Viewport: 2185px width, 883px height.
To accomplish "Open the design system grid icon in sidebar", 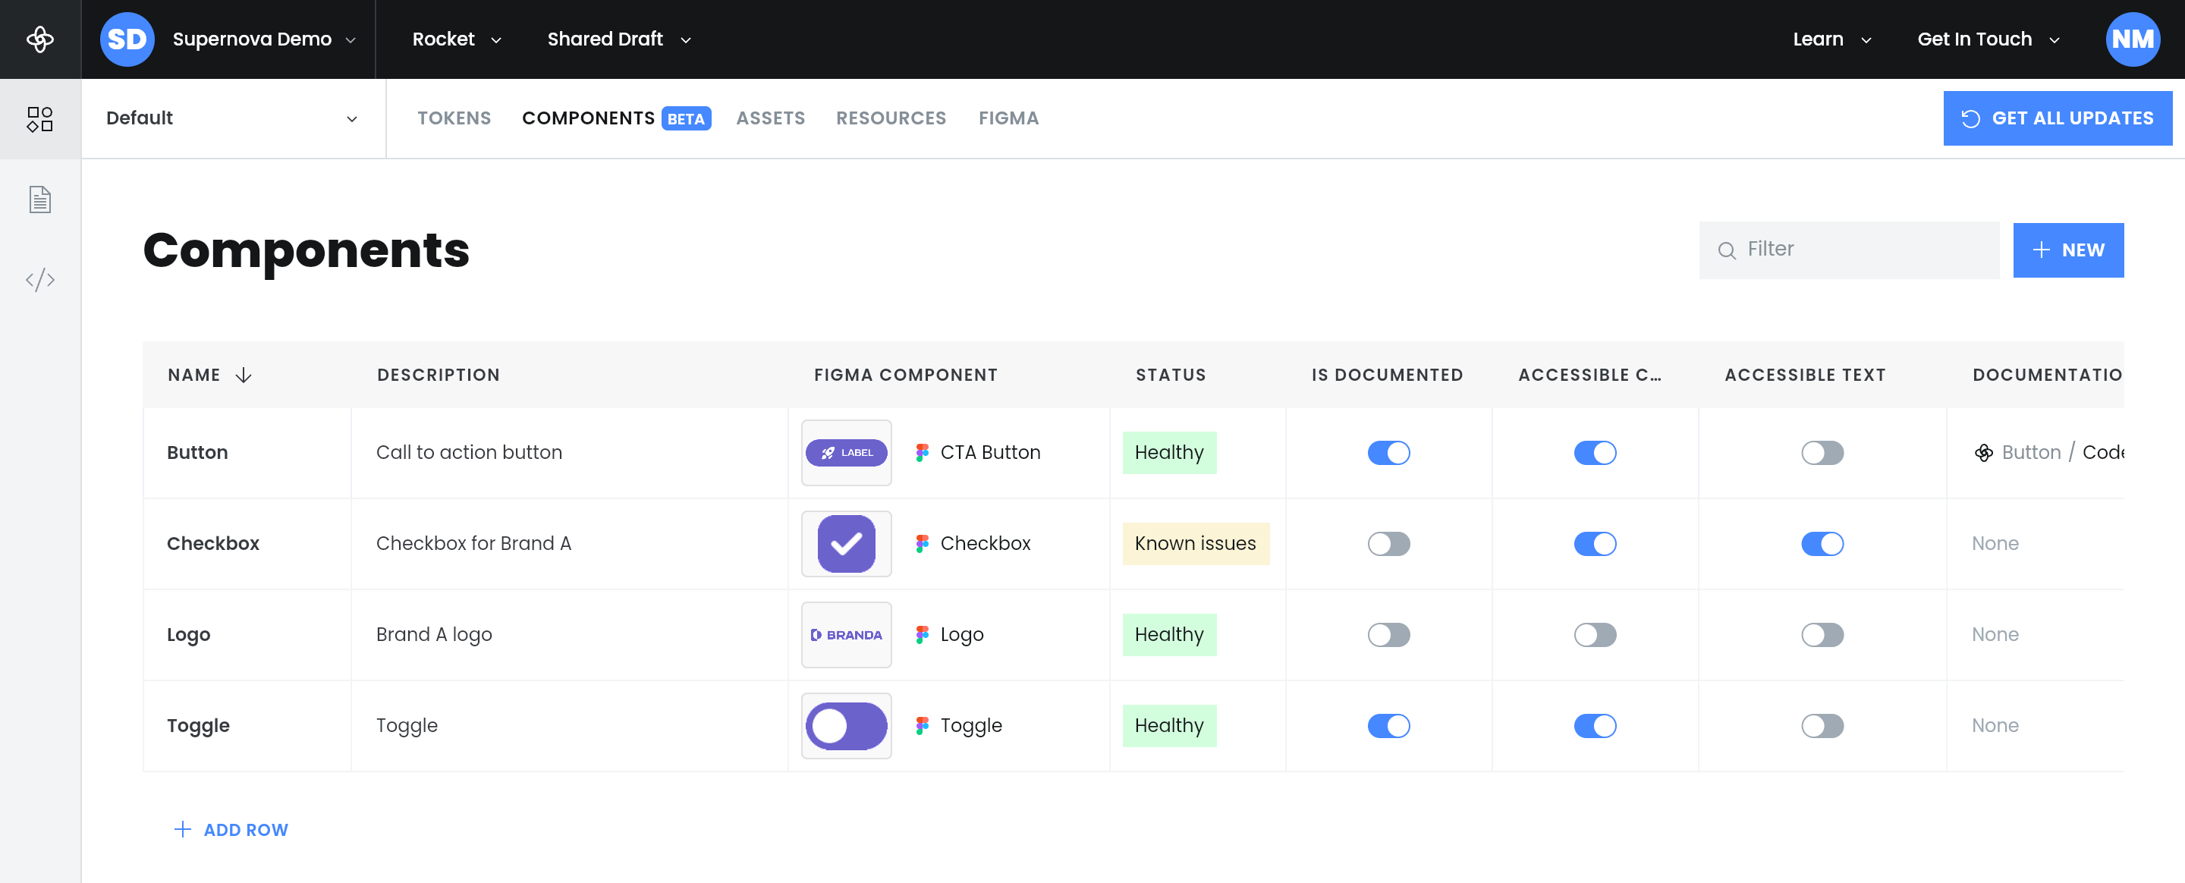I will (40, 119).
